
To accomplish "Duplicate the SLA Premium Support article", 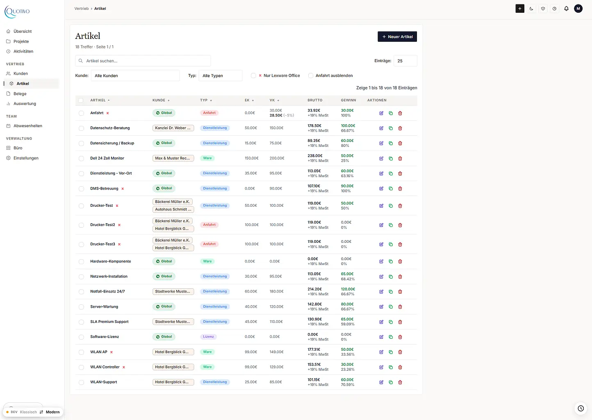I will (391, 322).
